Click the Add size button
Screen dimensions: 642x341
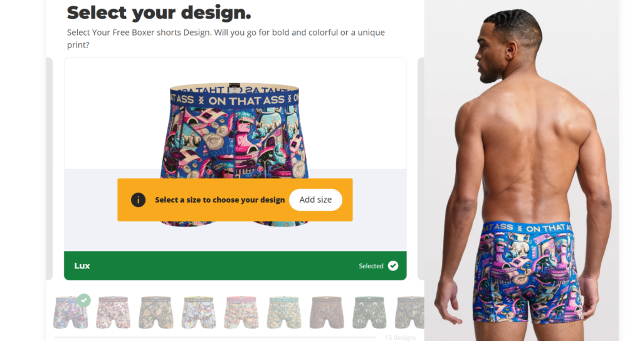[x=315, y=200]
